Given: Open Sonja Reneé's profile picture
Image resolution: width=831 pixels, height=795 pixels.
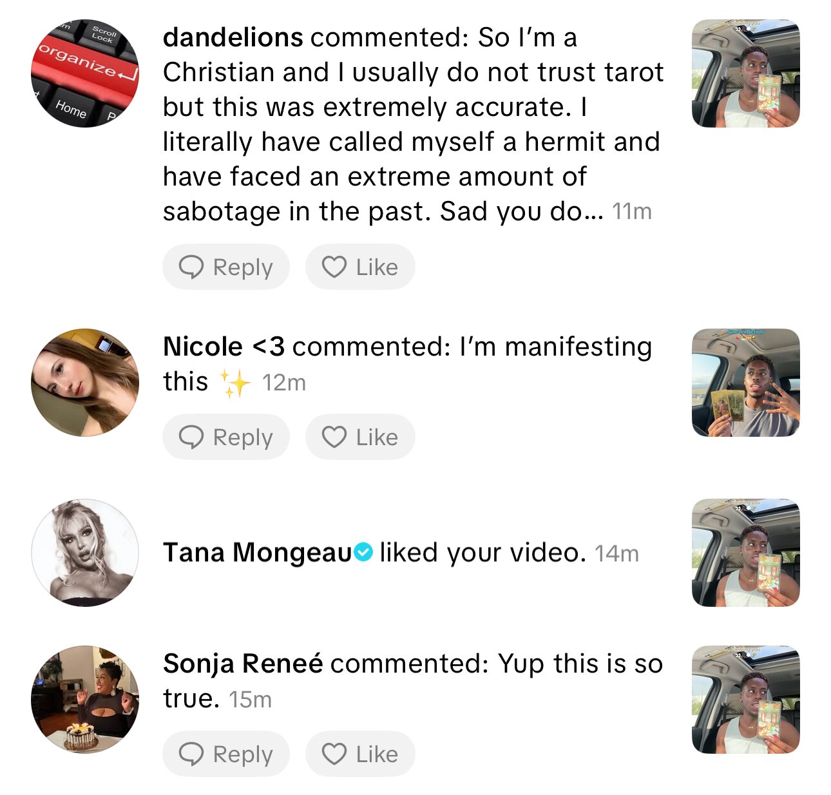Looking at the screenshot, I should point(85,700).
